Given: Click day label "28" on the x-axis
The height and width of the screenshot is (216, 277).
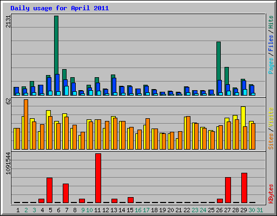Looking at the screenshot, I should point(235,210).
